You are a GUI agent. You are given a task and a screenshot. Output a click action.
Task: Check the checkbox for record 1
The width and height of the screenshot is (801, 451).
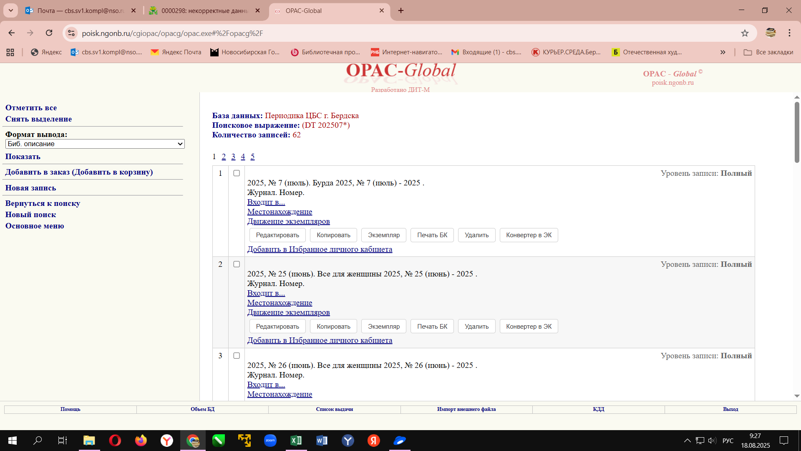[x=237, y=173]
